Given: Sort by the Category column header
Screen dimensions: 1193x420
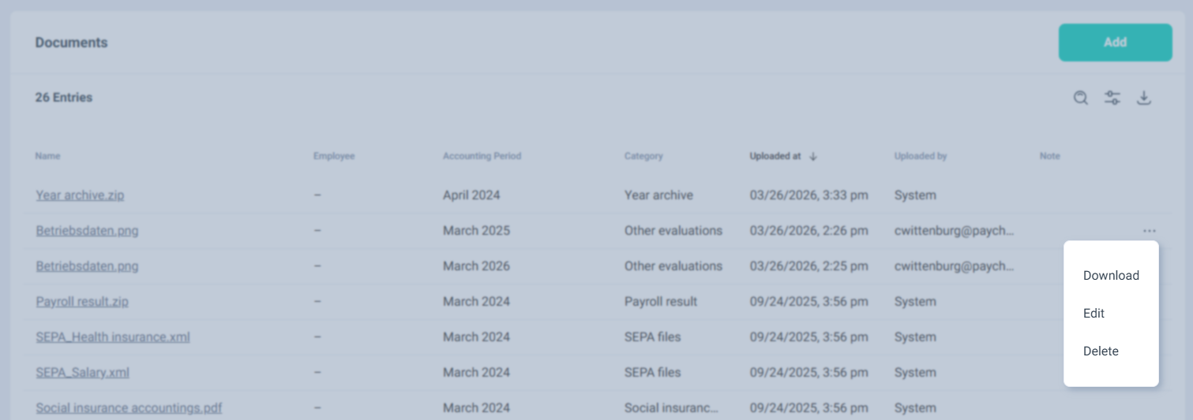Looking at the screenshot, I should (643, 156).
